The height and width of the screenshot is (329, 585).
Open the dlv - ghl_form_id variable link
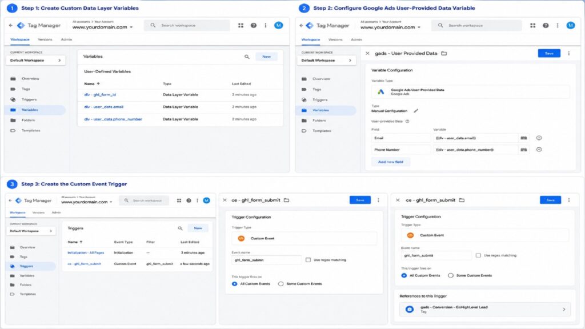(x=100, y=95)
